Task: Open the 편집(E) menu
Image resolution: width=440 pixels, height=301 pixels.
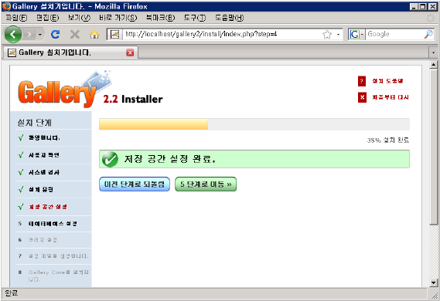Action: (47, 18)
